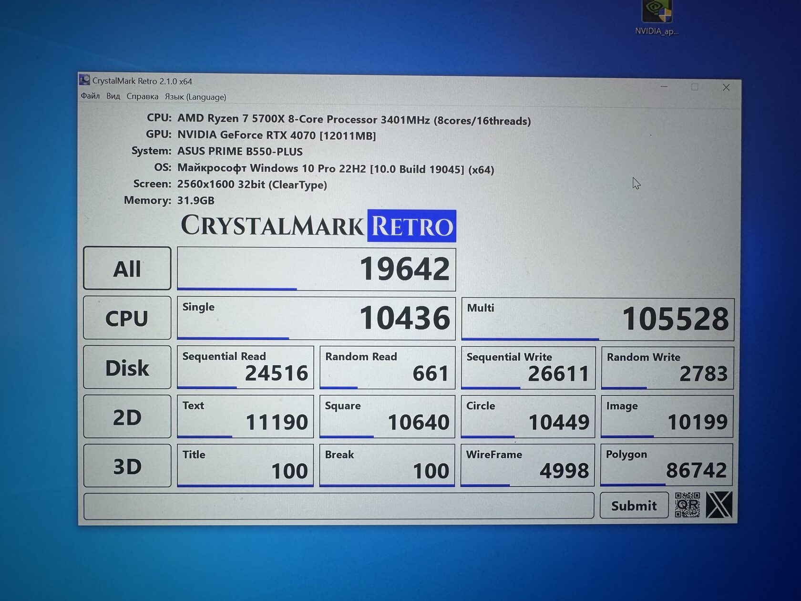Click the AMD Ryzen 7 5700X CPU text
The height and width of the screenshot is (601, 801).
point(354,119)
